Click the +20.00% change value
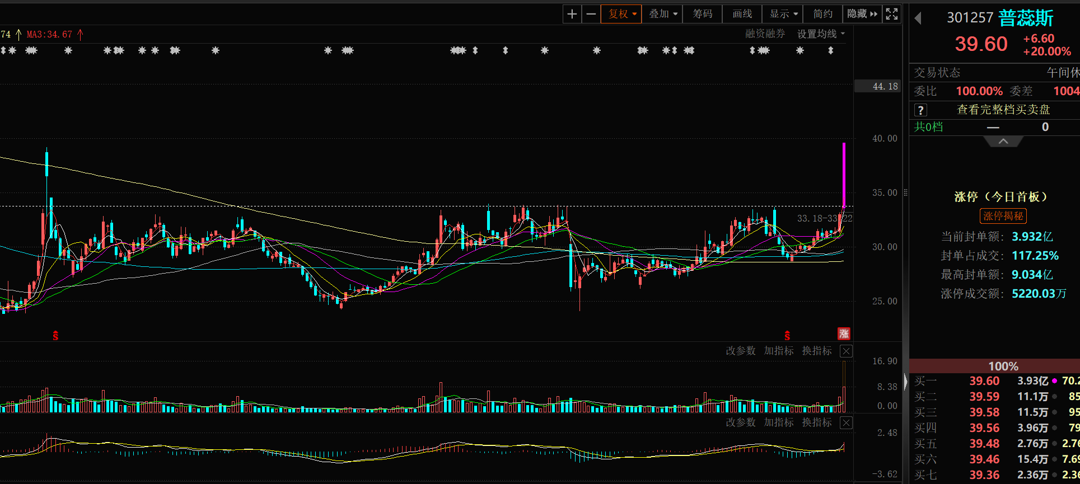 pos(1047,51)
